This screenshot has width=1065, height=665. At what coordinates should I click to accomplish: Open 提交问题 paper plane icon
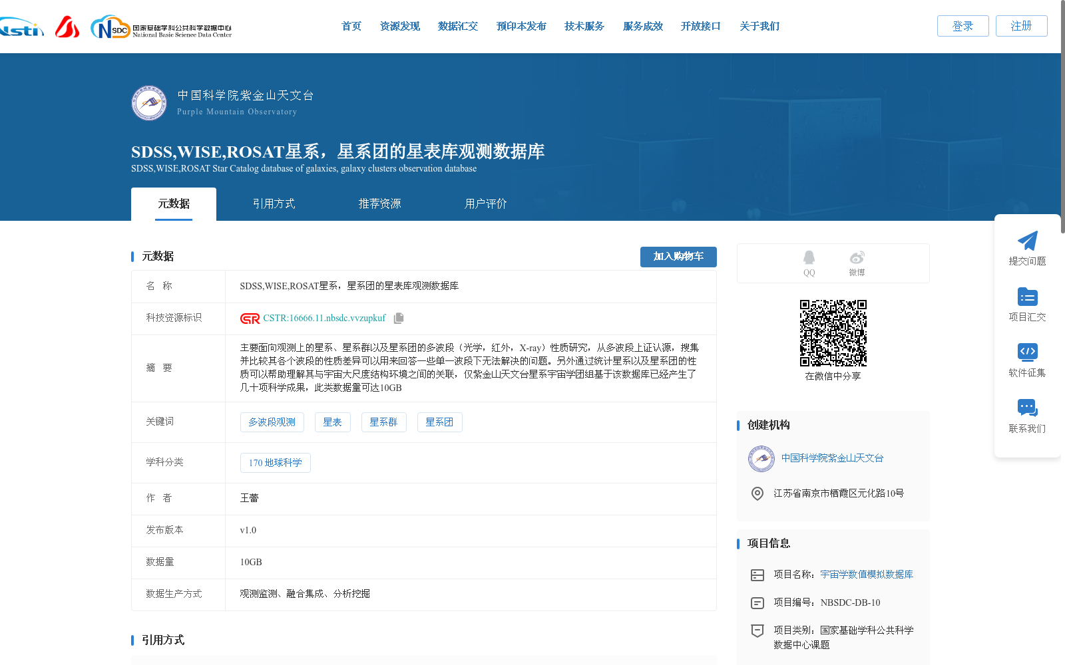(x=1027, y=241)
